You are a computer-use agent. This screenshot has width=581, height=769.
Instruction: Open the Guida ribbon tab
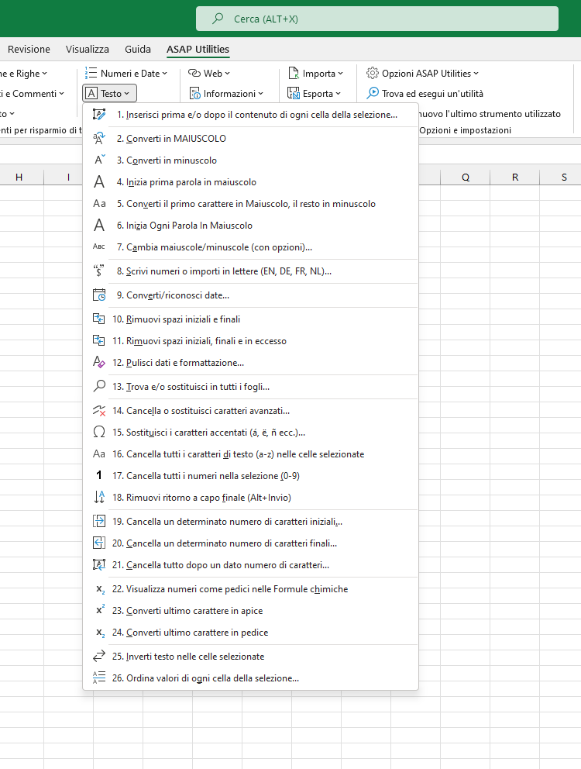pos(138,50)
